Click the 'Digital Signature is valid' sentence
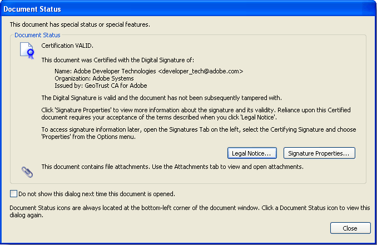377x245 pixels. pos(166,98)
